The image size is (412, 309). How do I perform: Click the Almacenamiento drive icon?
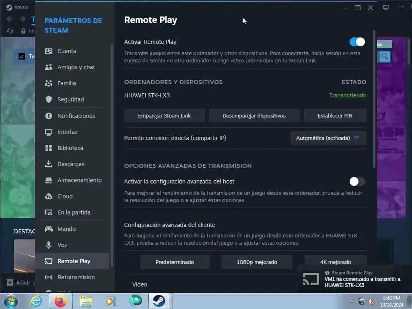pos(49,180)
